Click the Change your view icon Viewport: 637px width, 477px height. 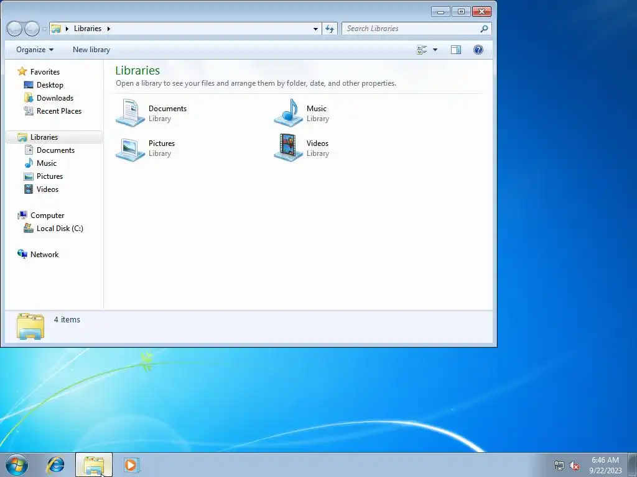tap(422, 50)
